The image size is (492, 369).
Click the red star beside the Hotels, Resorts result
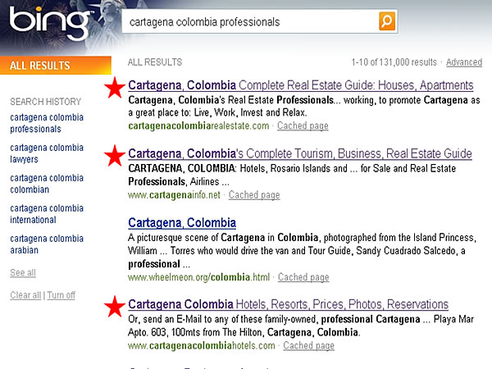pos(115,305)
